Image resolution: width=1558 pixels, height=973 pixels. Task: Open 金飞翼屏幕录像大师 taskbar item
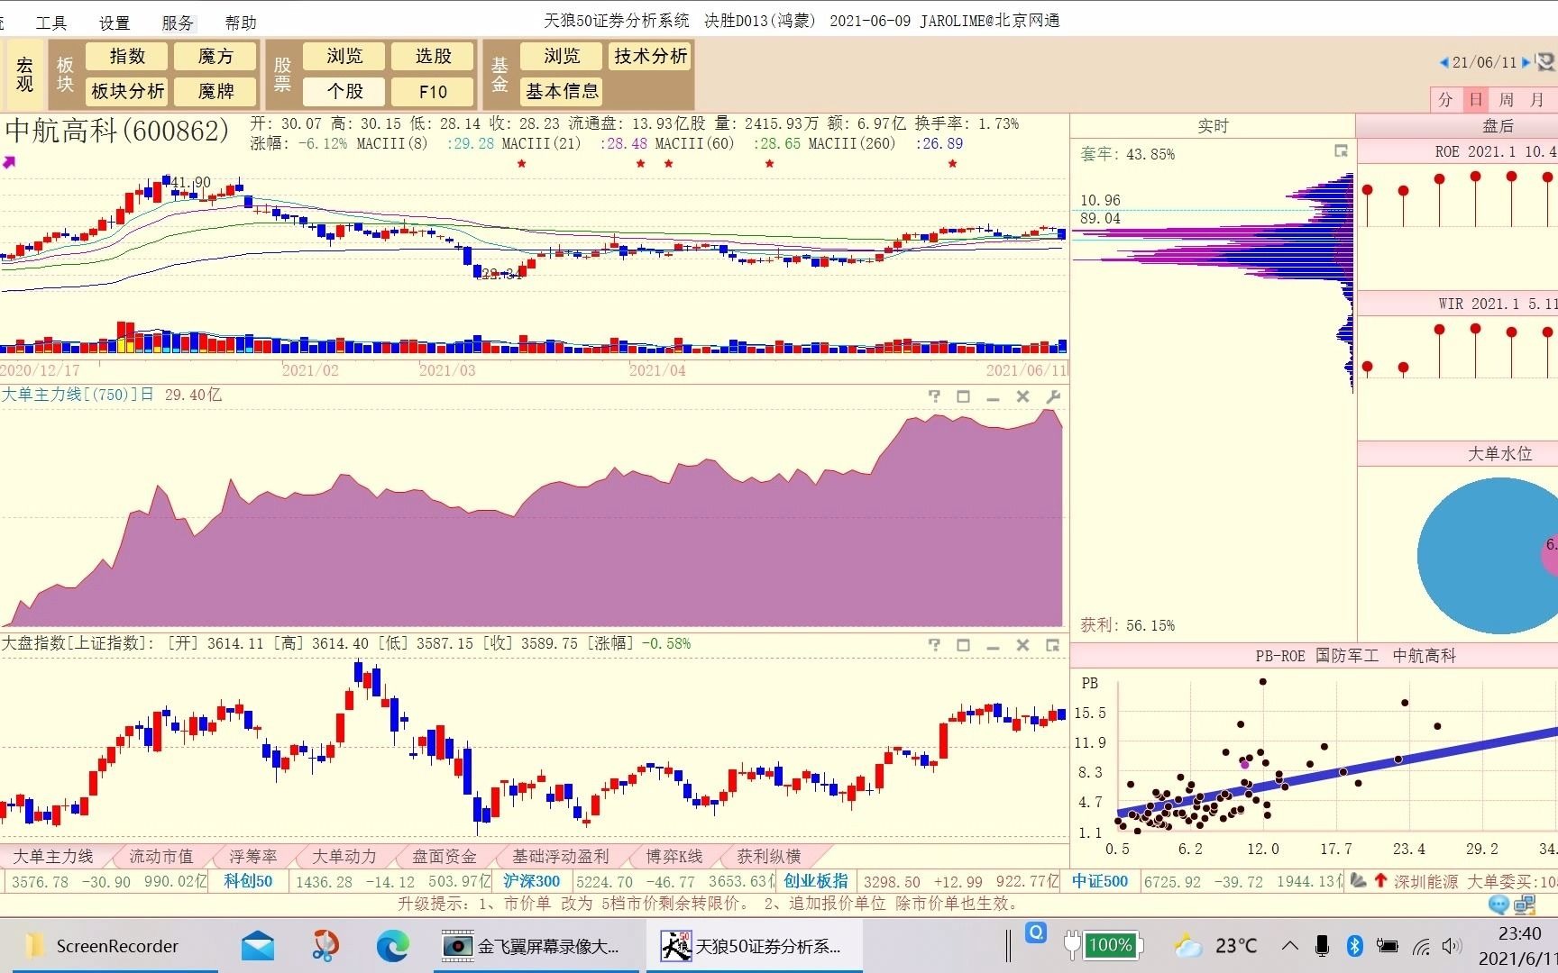[x=537, y=946]
